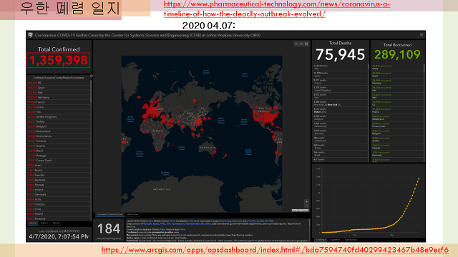Open the dashboard hamburger menu icon

coord(422,35)
